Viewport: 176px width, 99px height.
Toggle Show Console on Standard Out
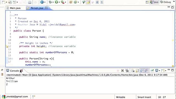click(x=142, y=70)
